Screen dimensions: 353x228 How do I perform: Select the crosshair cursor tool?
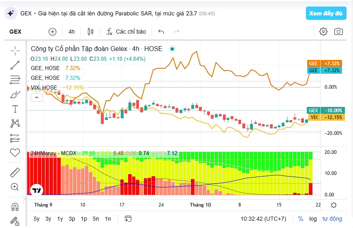(x=15, y=51)
